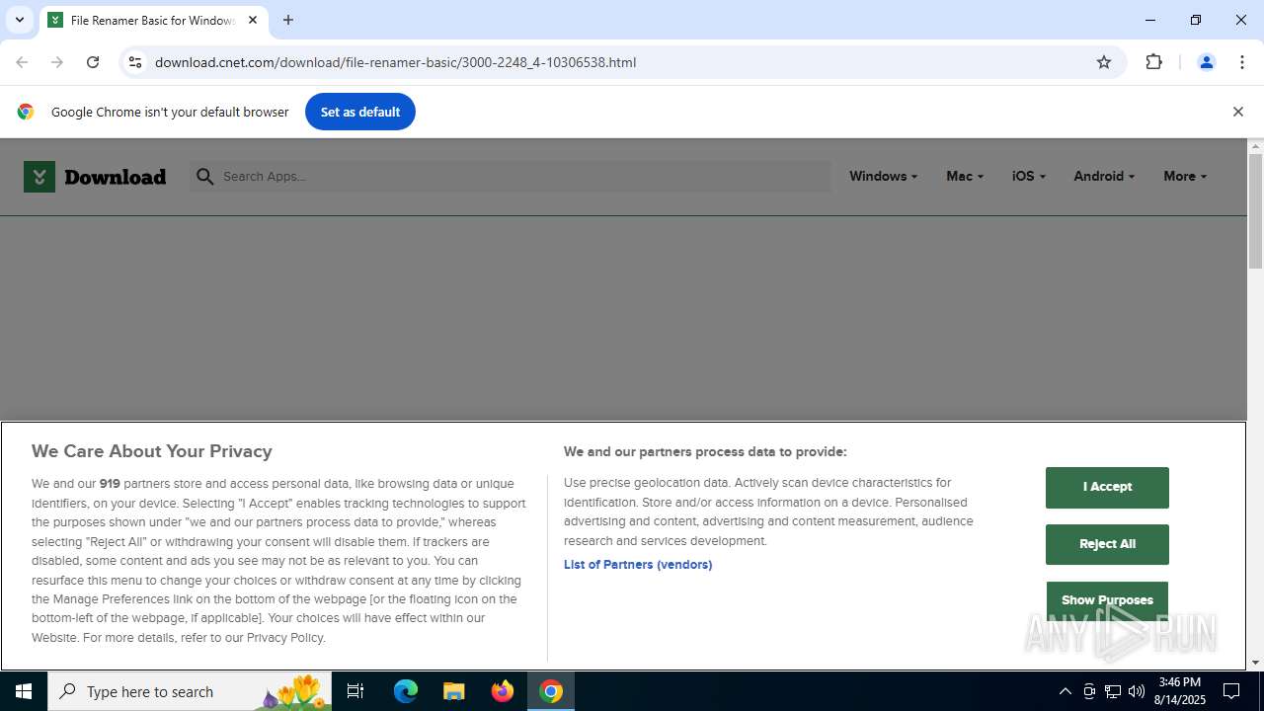This screenshot has width=1264, height=711.
Task: Click Reject All button
Action: (x=1107, y=544)
